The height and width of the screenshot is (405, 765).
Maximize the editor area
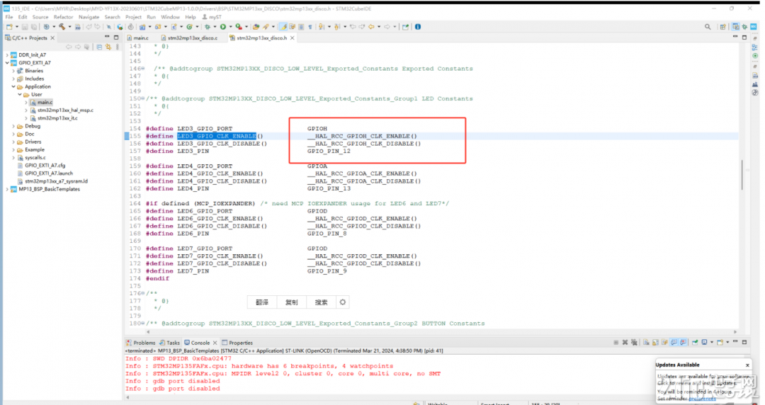click(744, 37)
